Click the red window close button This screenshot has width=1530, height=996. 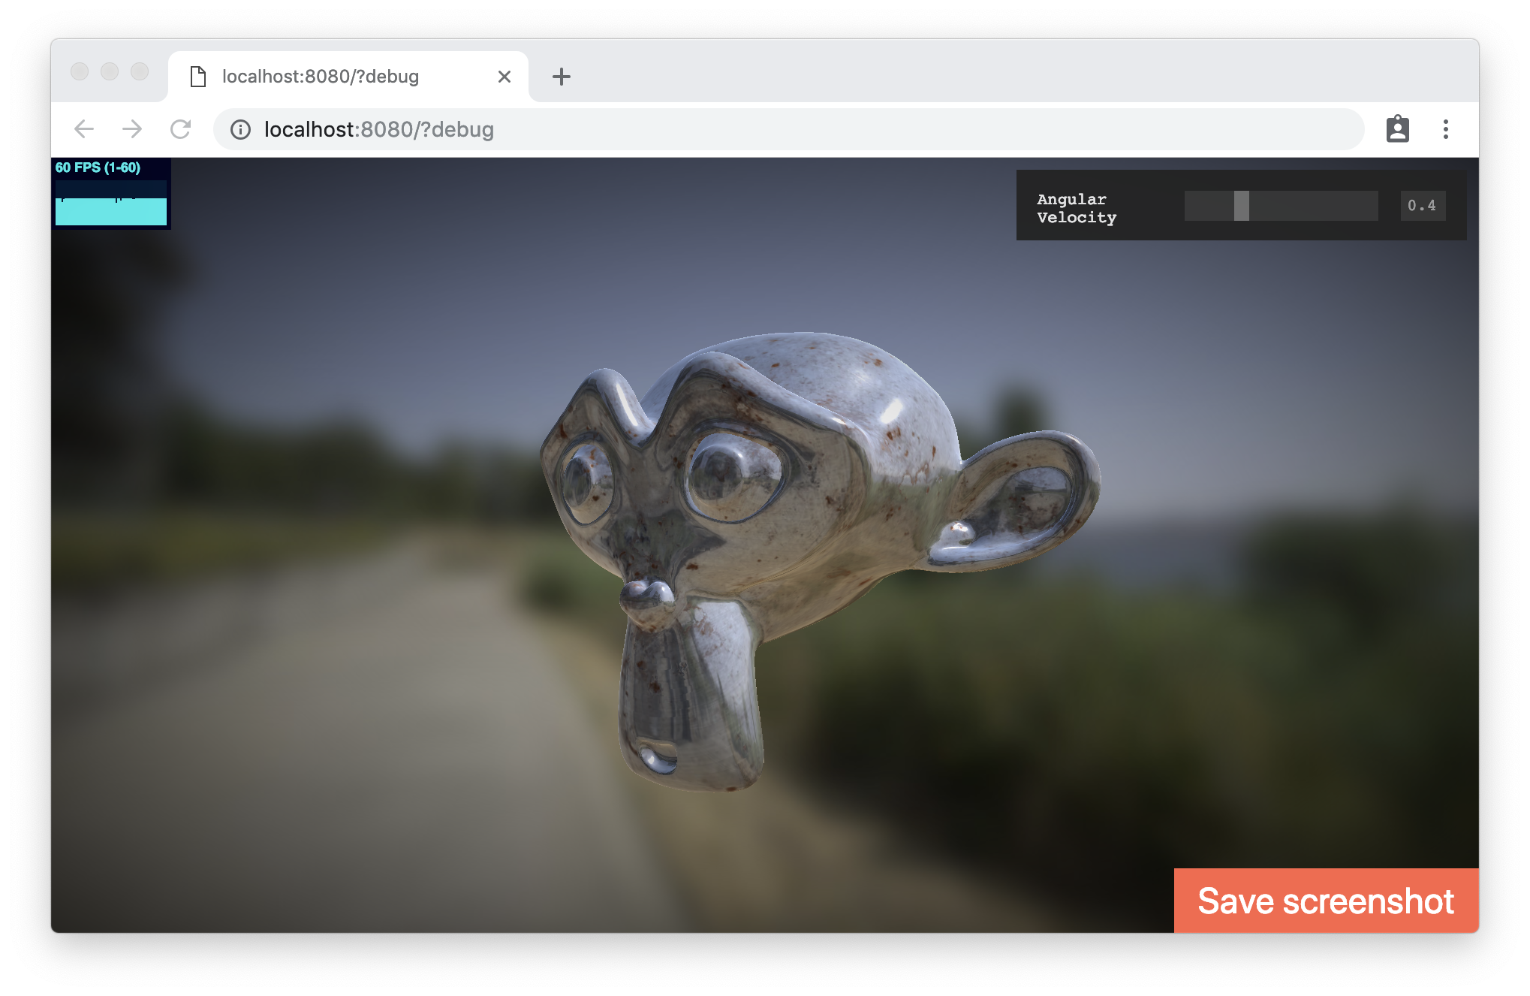(80, 71)
